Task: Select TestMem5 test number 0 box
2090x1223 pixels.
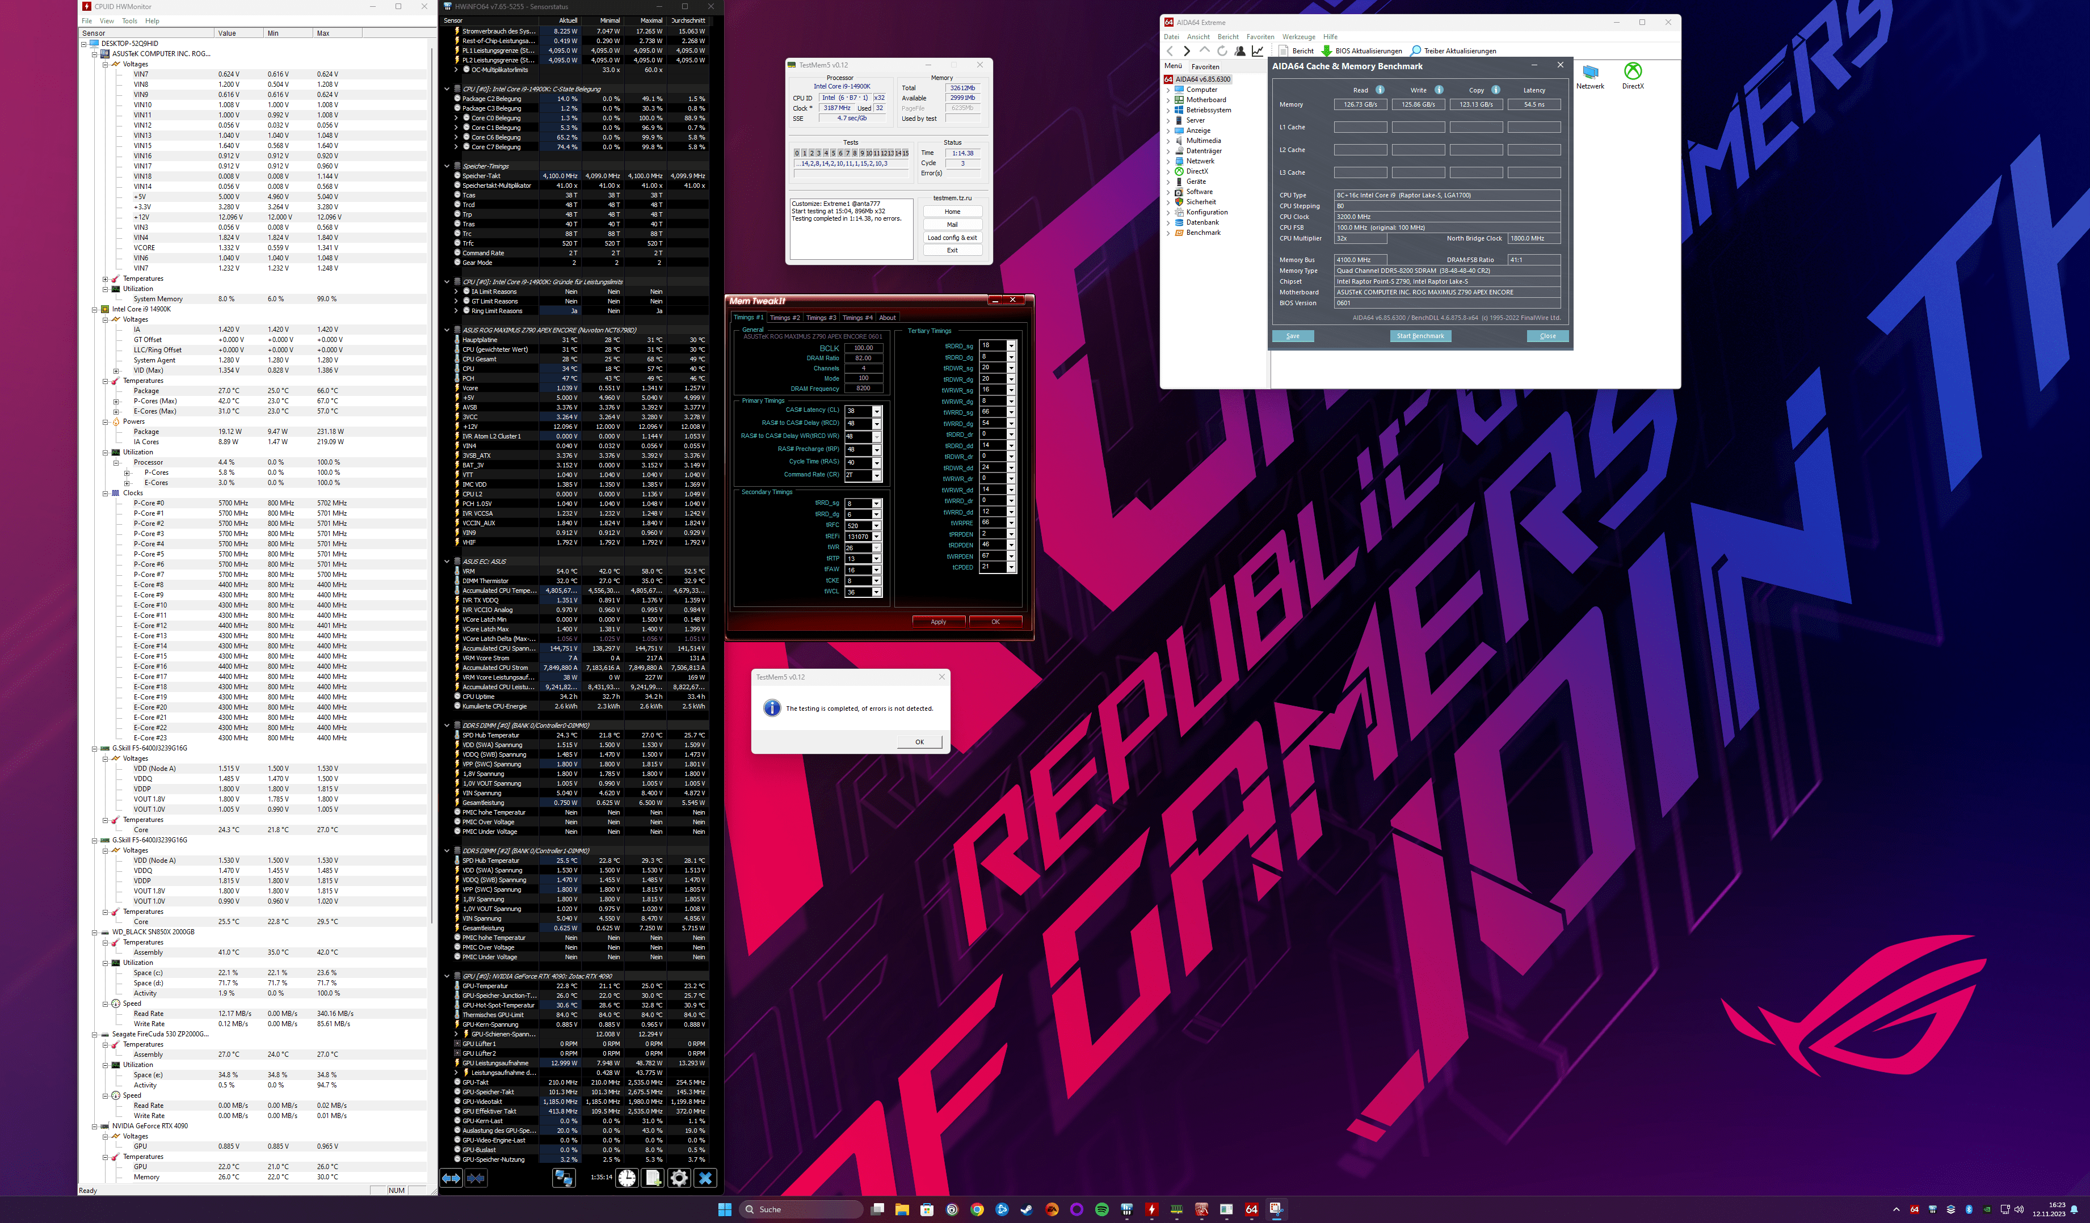Action: (x=797, y=153)
